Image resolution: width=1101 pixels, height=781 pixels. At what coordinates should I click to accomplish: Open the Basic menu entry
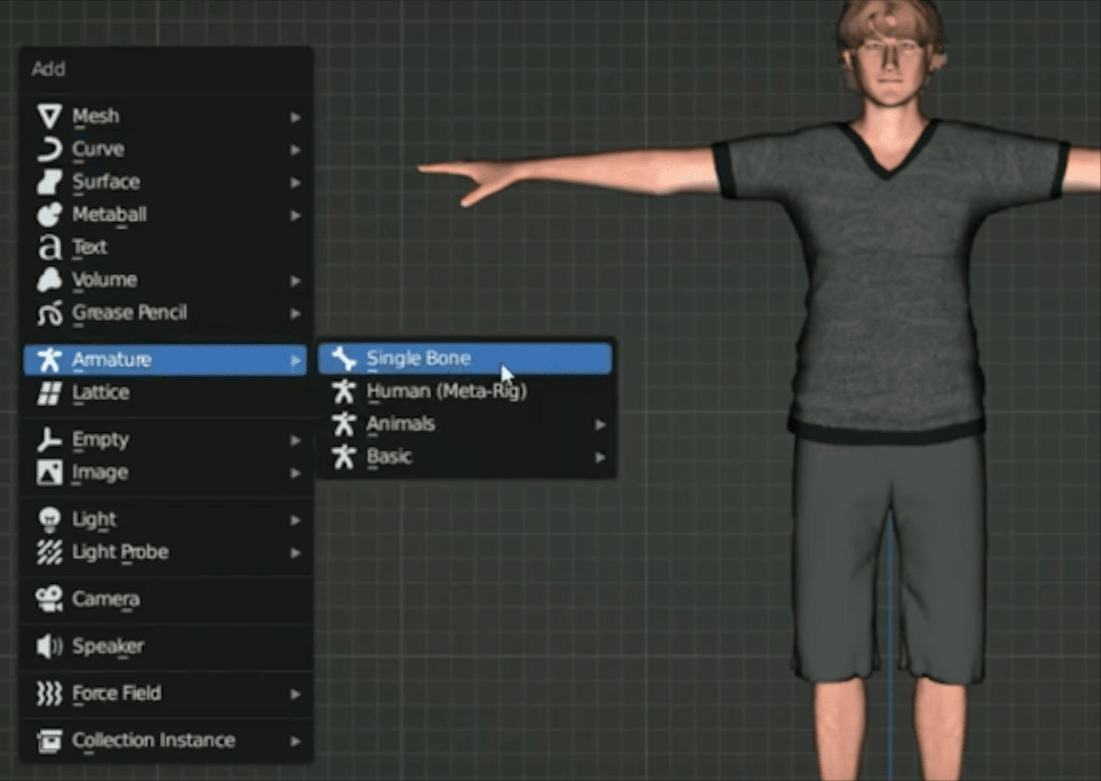[465, 456]
